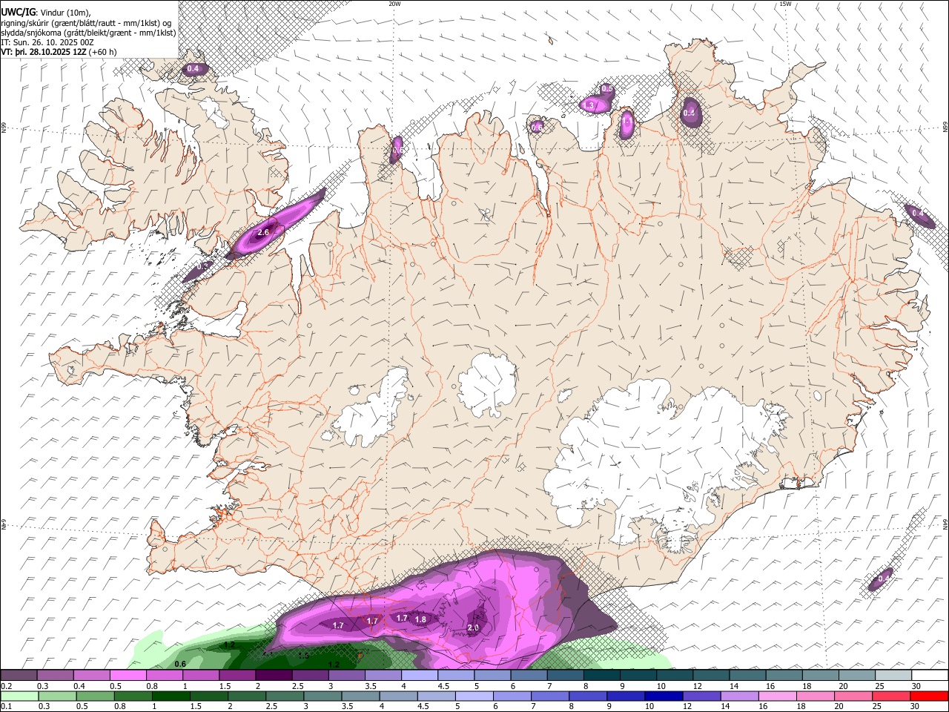Click the 2.6 snowfall value in Westfjords

point(262,232)
